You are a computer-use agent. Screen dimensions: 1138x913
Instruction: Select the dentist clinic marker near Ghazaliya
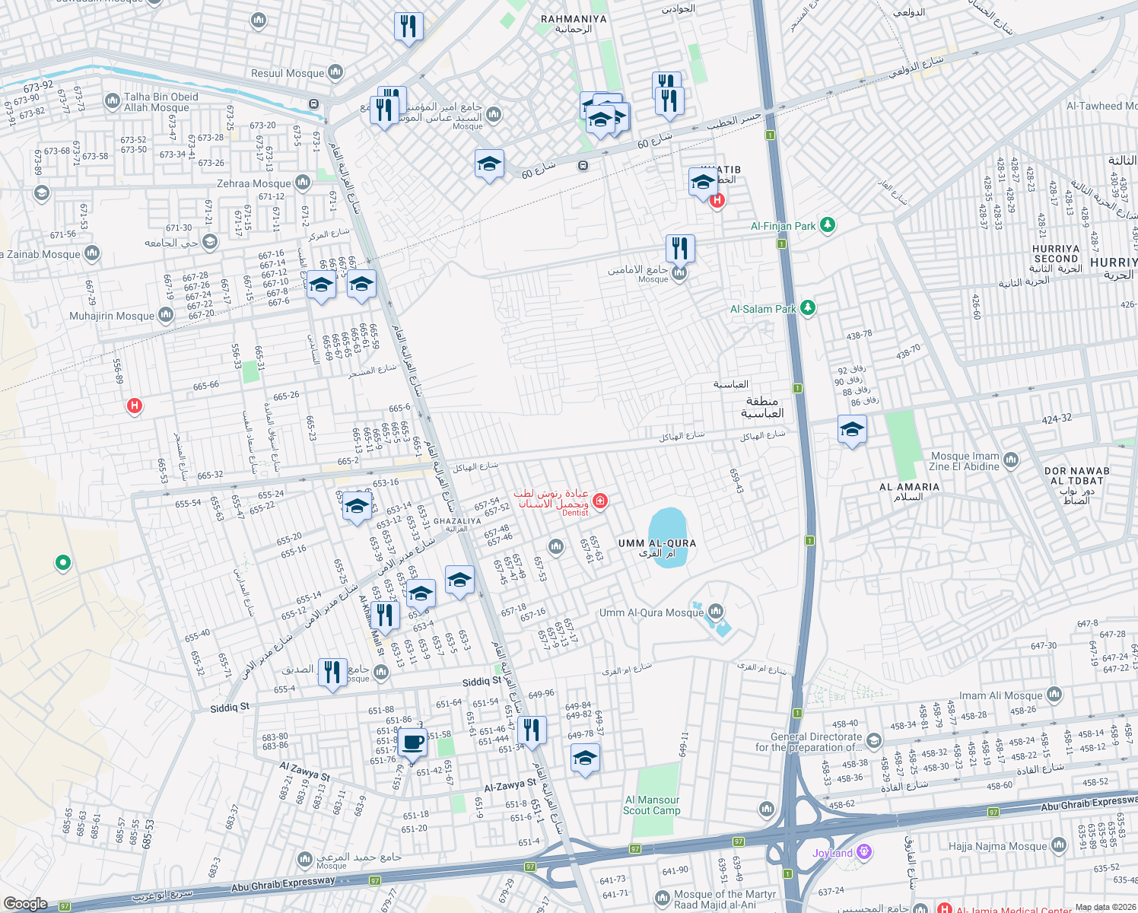coord(599,500)
